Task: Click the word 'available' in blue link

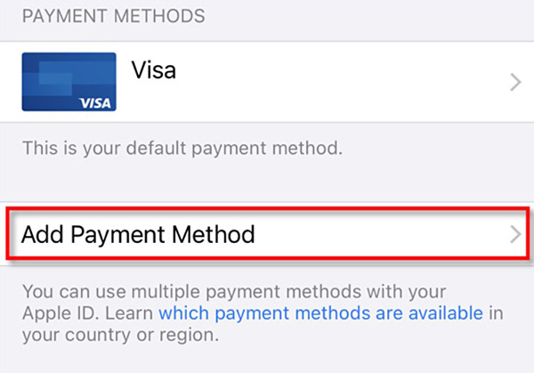Action: click(446, 312)
